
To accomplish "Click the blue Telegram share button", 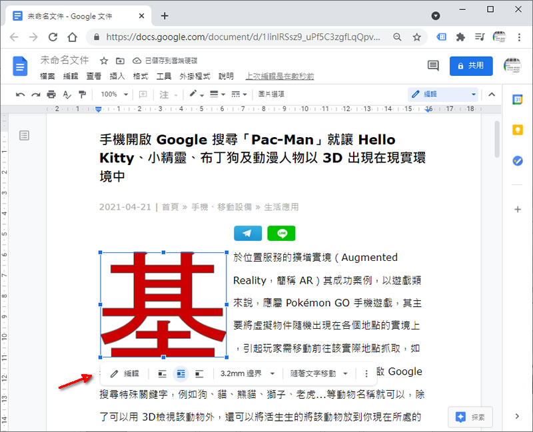I will point(248,234).
